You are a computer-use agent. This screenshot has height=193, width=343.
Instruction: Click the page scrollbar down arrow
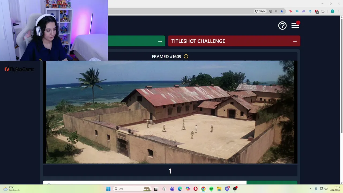(341, 183)
